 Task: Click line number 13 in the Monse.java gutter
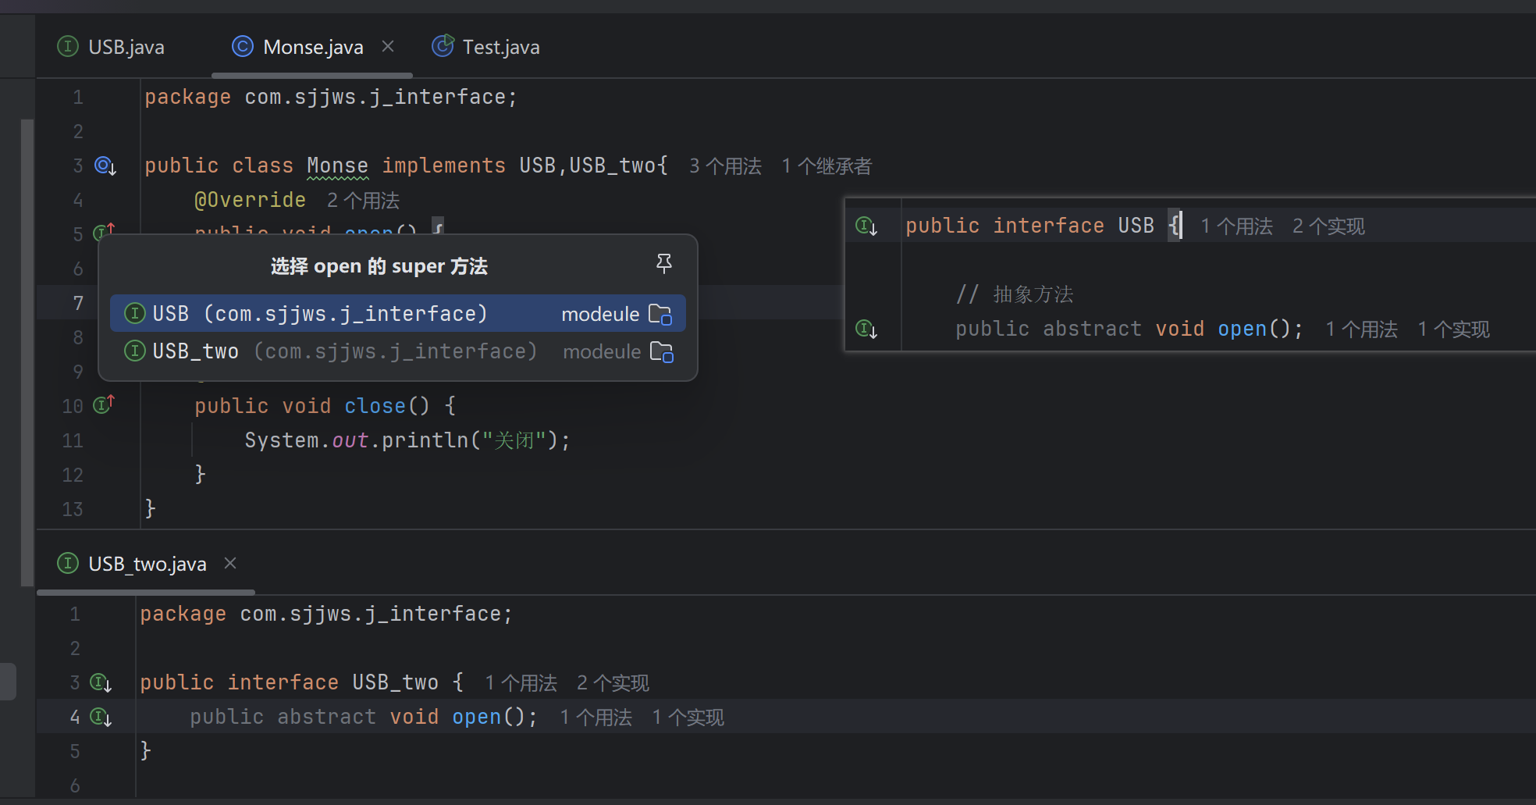(x=73, y=509)
